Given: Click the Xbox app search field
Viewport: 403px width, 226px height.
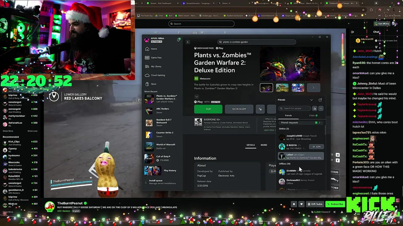Looking at the screenshot, I should pos(257,42).
